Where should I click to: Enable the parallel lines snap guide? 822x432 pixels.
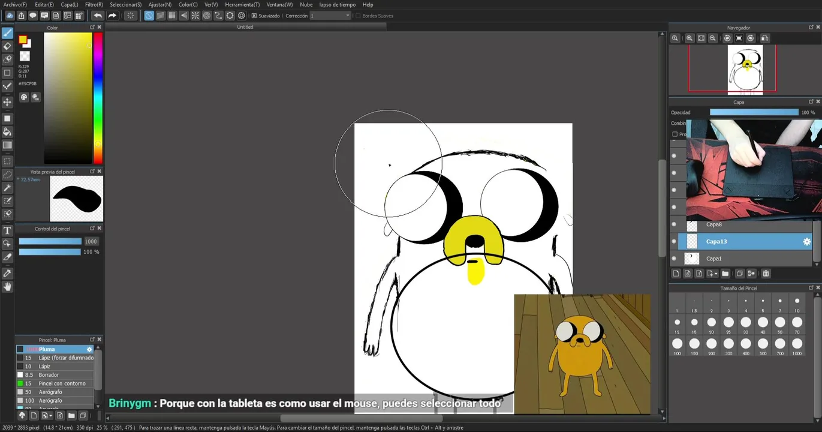click(x=161, y=16)
